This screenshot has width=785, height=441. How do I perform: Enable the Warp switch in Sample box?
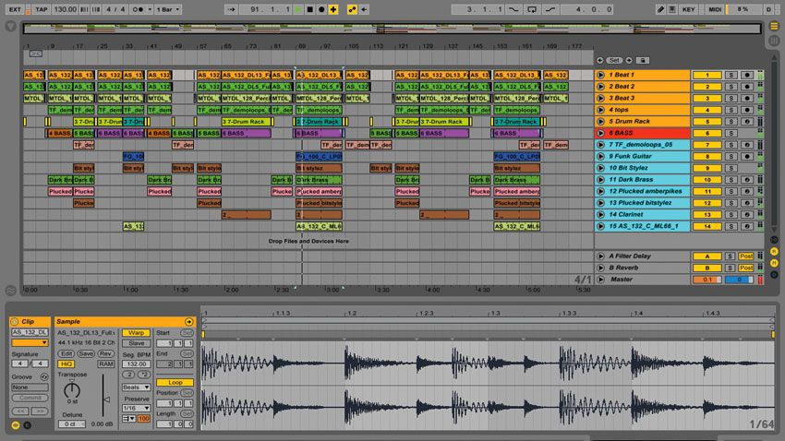point(136,332)
